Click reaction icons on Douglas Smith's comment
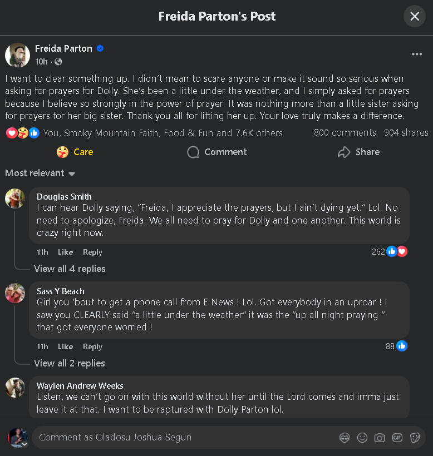Image resolution: width=433 pixels, height=456 pixels. (x=397, y=252)
